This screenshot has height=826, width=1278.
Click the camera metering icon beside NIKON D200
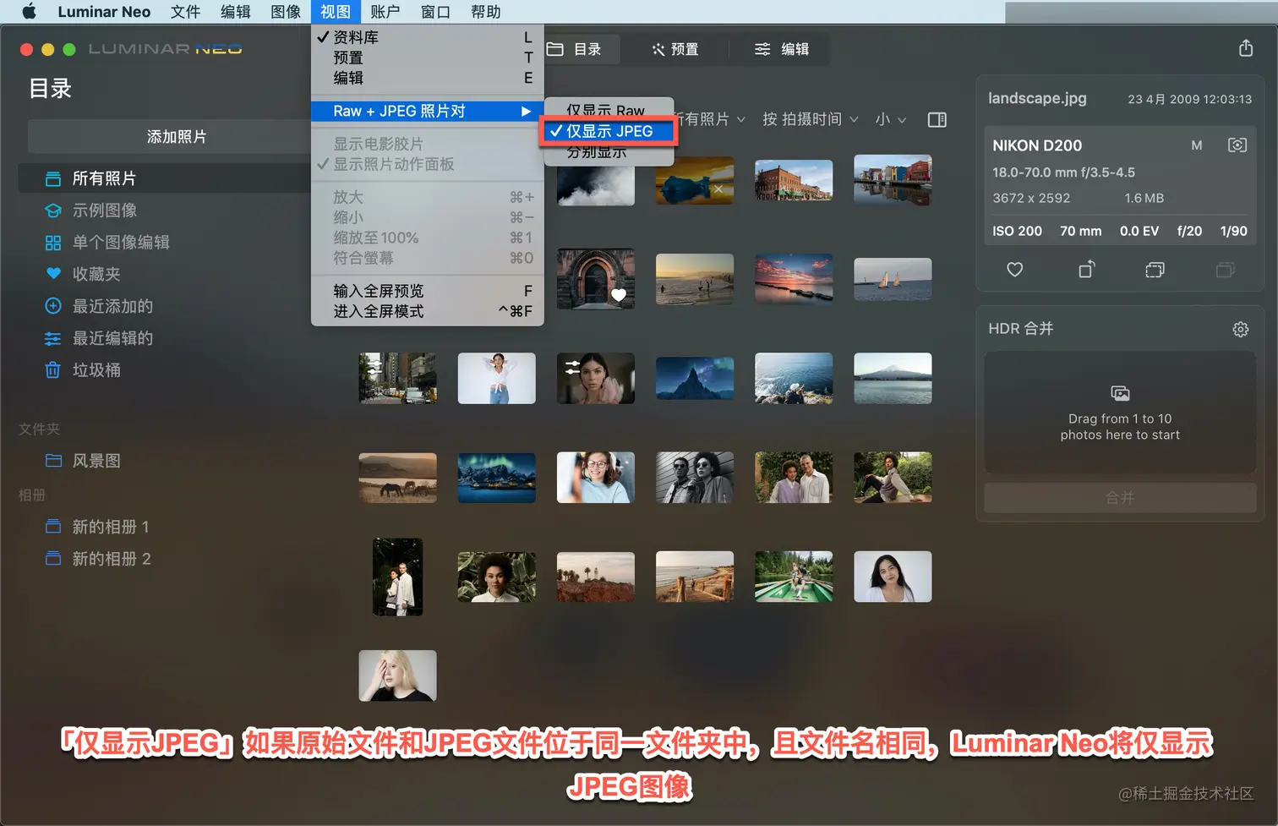pos(1237,145)
